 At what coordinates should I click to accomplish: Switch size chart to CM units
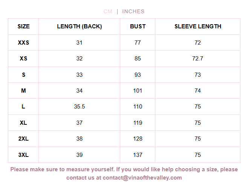click(x=108, y=11)
